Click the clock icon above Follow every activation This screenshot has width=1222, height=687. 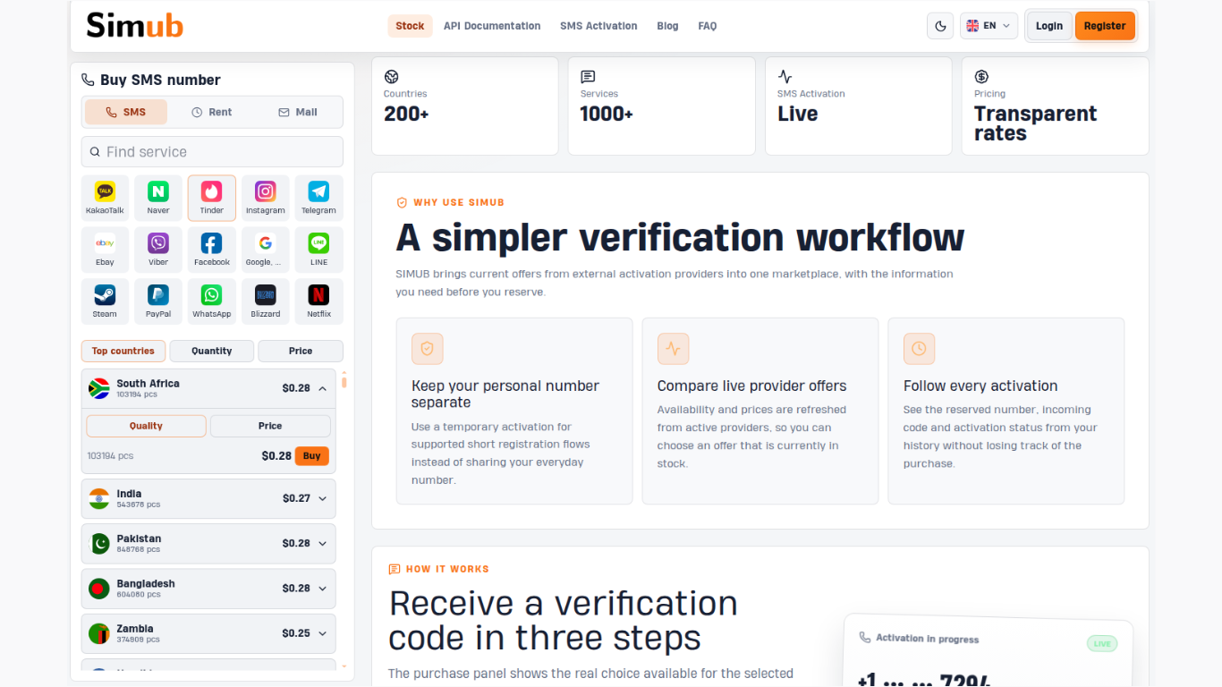[919, 349]
